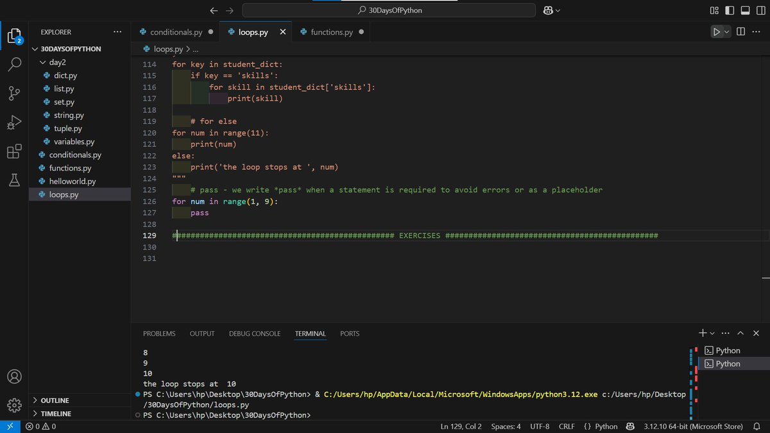Toggle Primary Side Bar visibility
The height and width of the screenshot is (433, 770).
(730, 10)
